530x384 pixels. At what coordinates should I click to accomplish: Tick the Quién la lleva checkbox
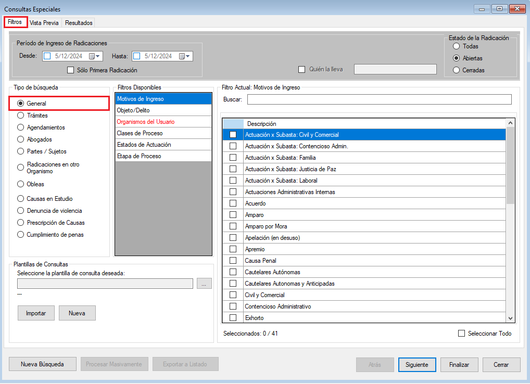coord(301,69)
